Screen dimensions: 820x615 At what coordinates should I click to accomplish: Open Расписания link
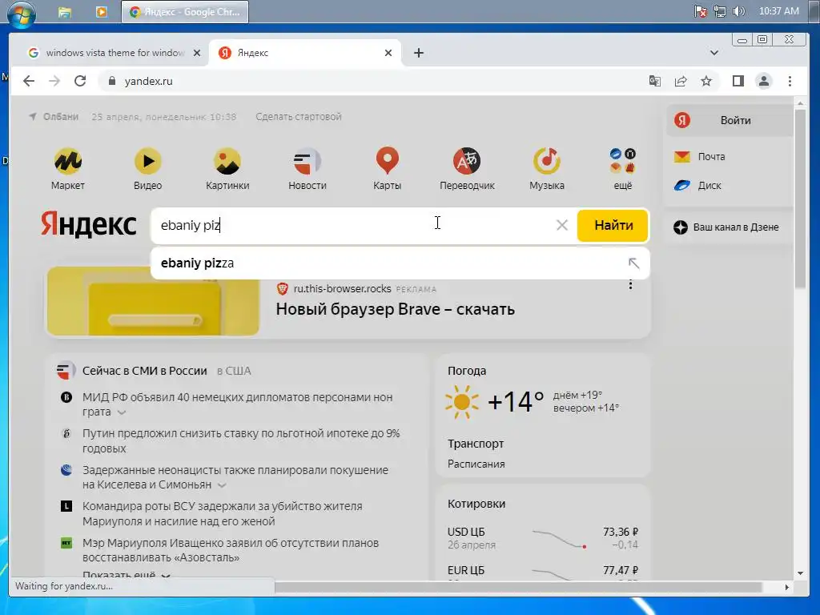pos(476,464)
